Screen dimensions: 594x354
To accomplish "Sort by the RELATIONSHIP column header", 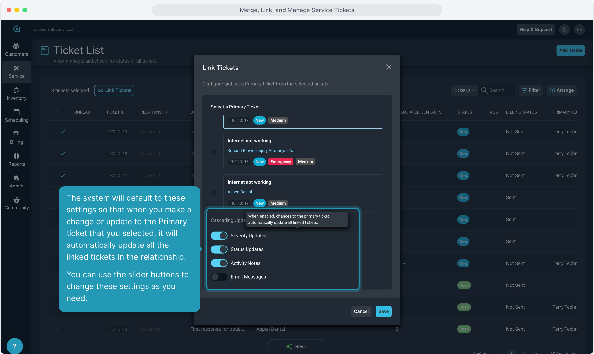I will tap(154, 112).
